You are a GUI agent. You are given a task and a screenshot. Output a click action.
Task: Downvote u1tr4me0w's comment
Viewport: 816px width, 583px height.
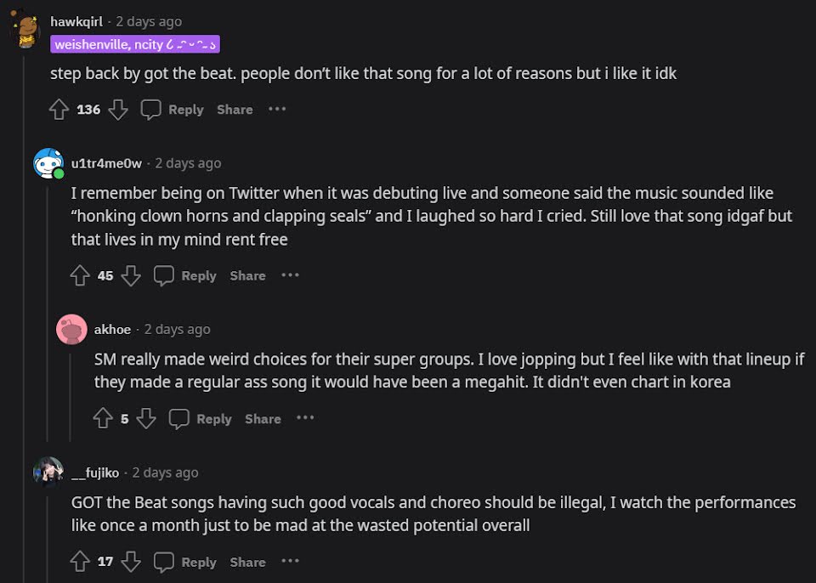point(131,276)
